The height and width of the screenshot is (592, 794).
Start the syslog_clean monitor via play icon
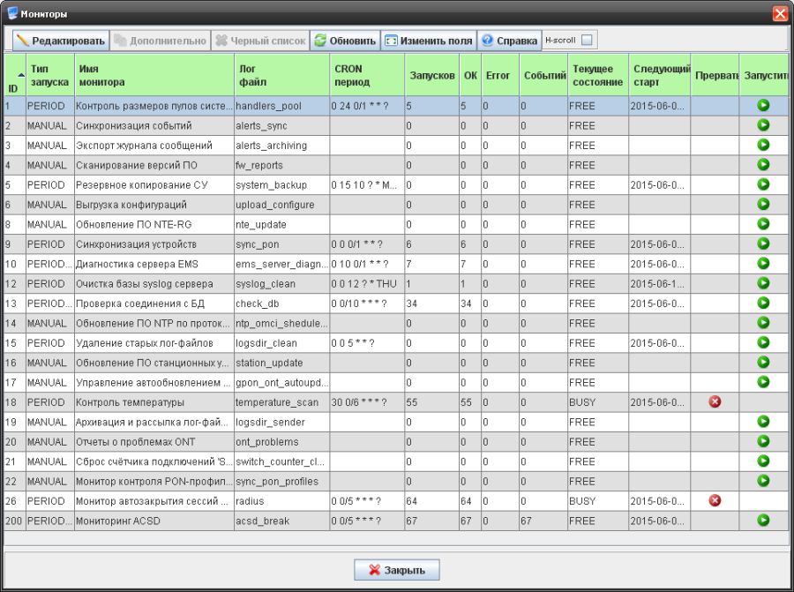pos(763,284)
